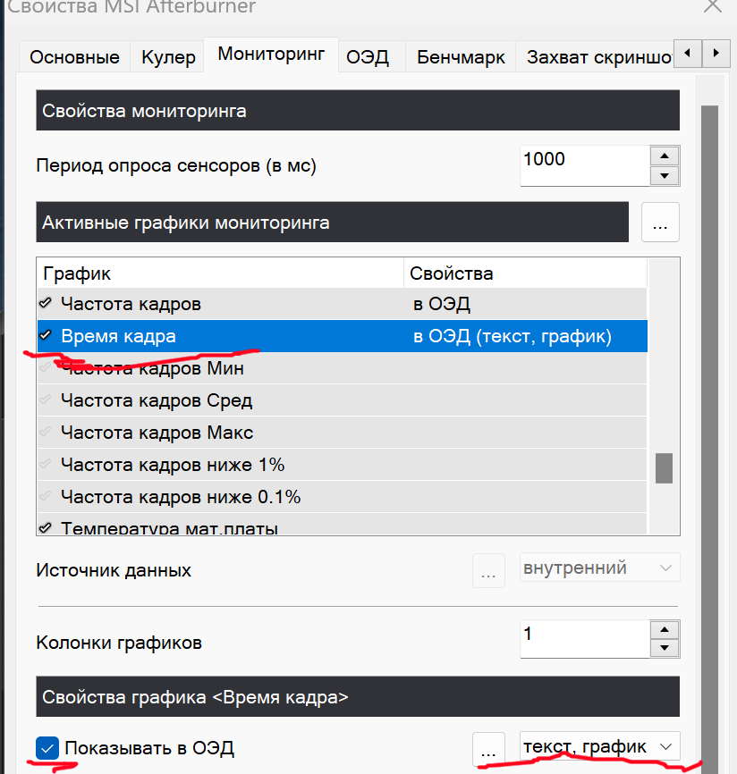
Task: Increase the Колонки графиков value
Action: point(665,629)
